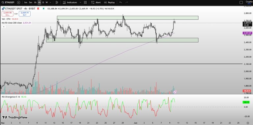Switch to the 1m timeframe
The image size is (253, 125).
(x=26, y=2)
